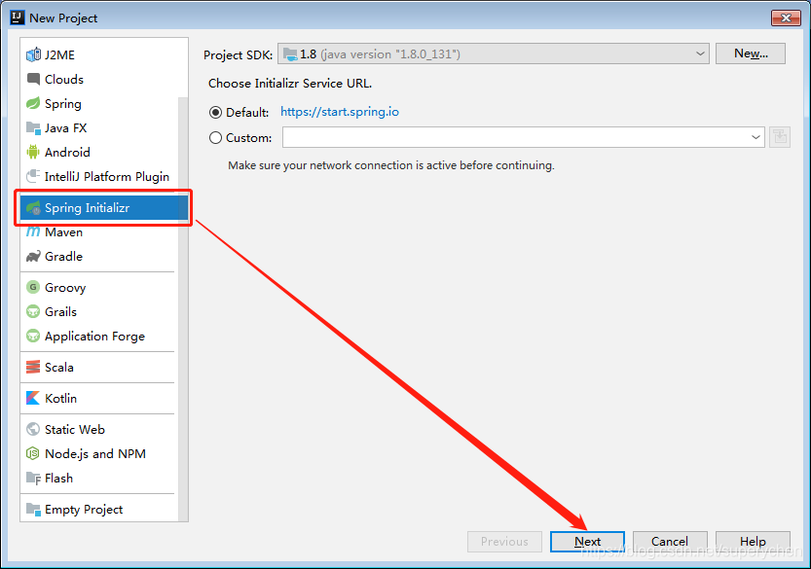This screenshot has height=569, width=811.
Task: Select the Empty Project folder icon
Action: (34, 509)
